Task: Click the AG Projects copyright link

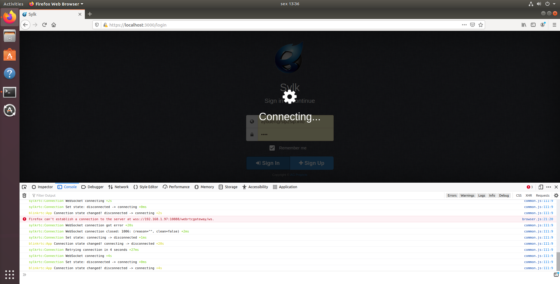Action: click(x=299, y=175)
